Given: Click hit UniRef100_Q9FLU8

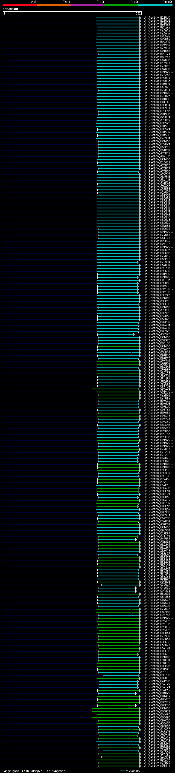Looking at the screenshot, I should [157, 304].
